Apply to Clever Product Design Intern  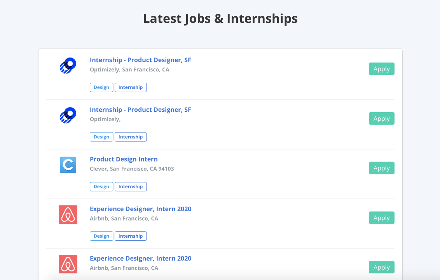coord(382,168)
